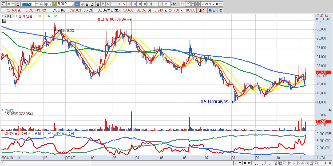Click the 제이오 chart legend label

tap(10, 16)
